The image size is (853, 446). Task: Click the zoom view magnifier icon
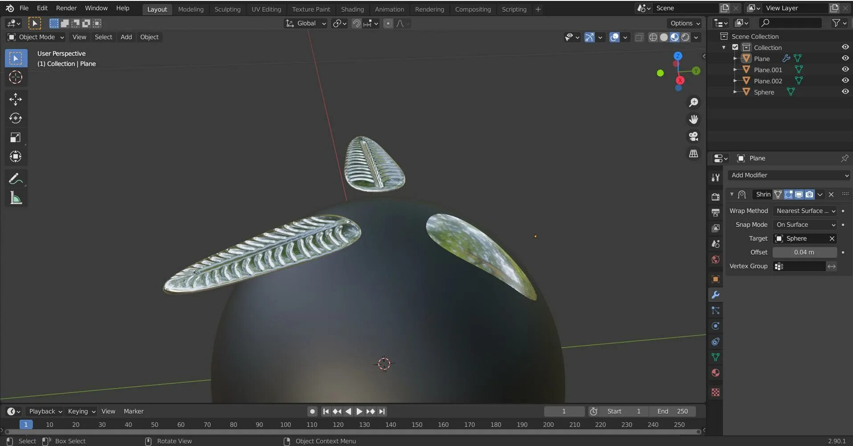[694, 102]
